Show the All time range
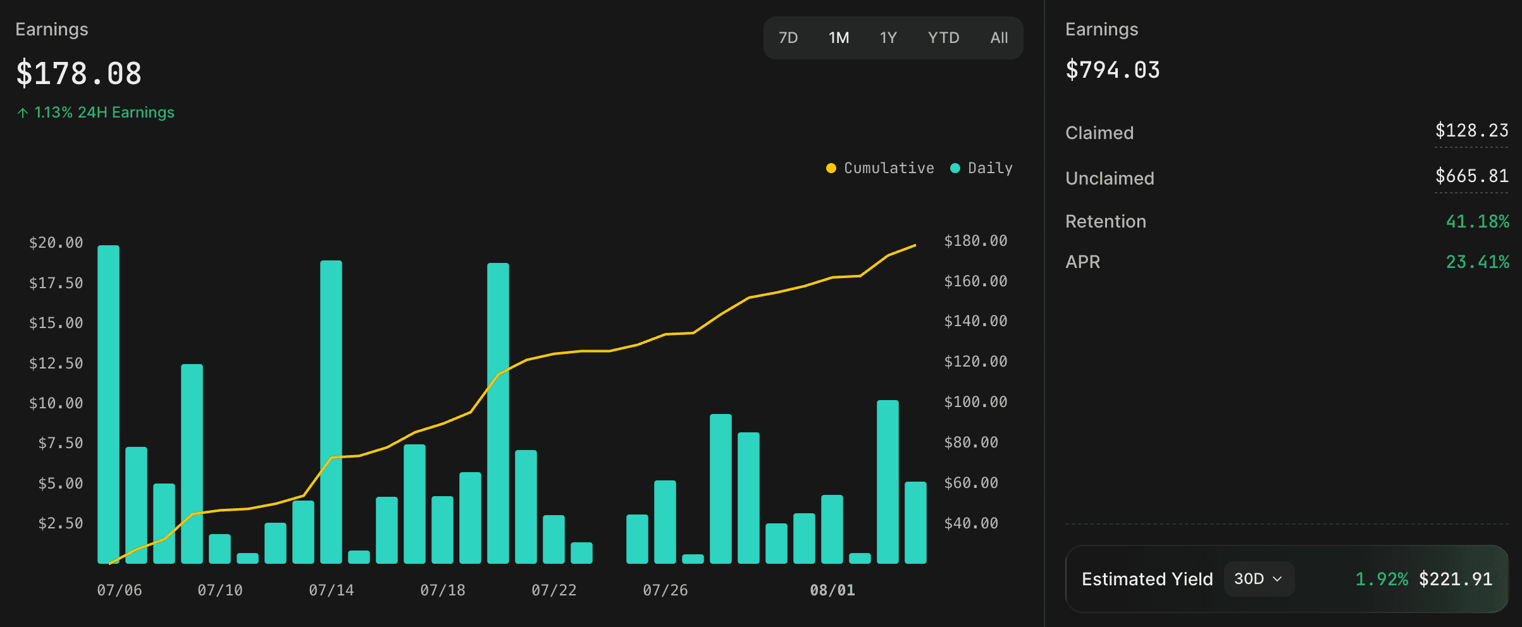The image size is (1522, 627). click(999, 38)
